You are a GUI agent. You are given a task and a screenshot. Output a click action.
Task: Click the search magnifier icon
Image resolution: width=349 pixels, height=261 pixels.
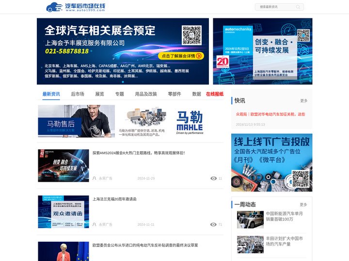pos(298,7)
